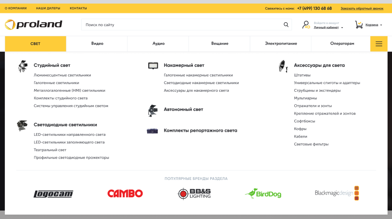Viewport: 392px width, 219px height.
Task: Open the hamburger menu icon
Action: 379,44
